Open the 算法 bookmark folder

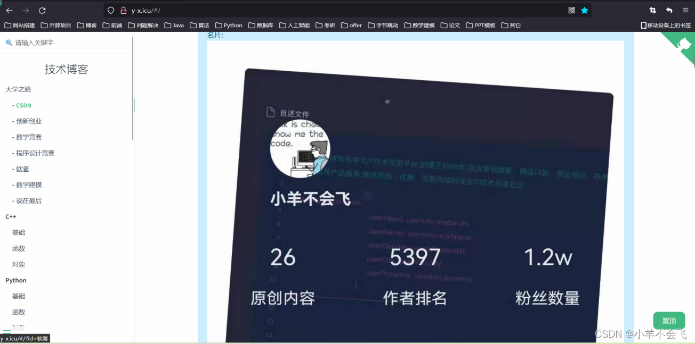click(x=200, y=25)
